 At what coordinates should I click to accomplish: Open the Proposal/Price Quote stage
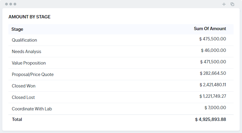(x=33, y=74)
